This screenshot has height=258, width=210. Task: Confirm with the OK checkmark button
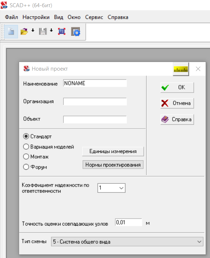[177, 87]
